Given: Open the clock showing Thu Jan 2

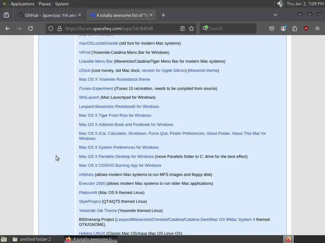Looking at the screenshot, I should 305,4.
